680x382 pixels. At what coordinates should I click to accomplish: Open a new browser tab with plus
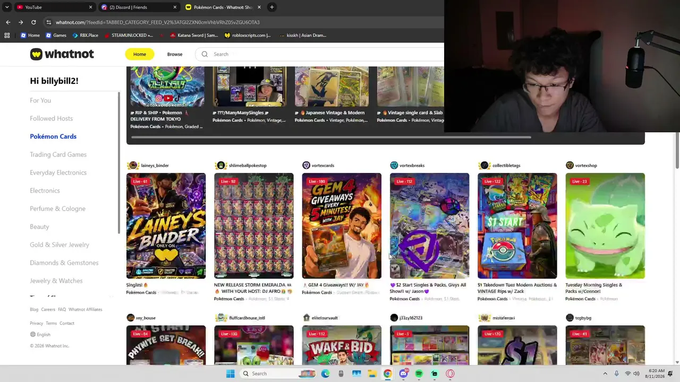(x=271, y=7)
